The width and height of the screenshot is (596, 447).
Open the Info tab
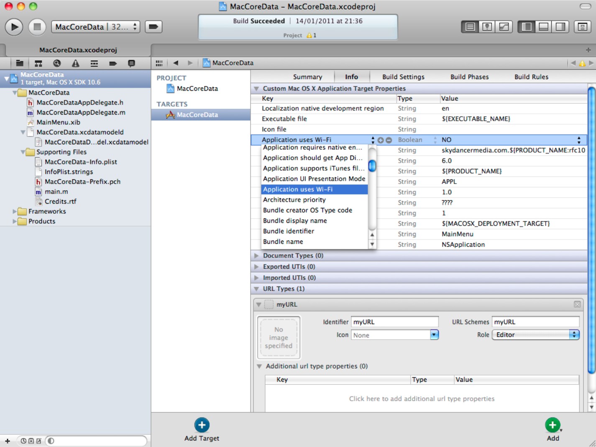(351, 77)
